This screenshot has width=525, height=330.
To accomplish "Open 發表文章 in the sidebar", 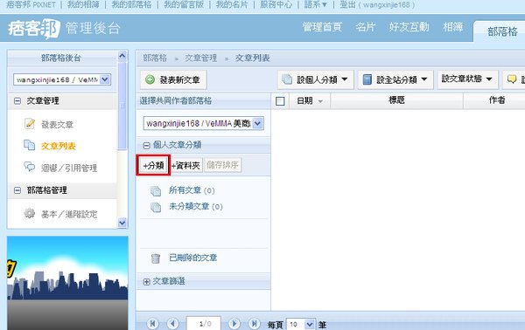I will pyautogui.click(x=57, y=125).
